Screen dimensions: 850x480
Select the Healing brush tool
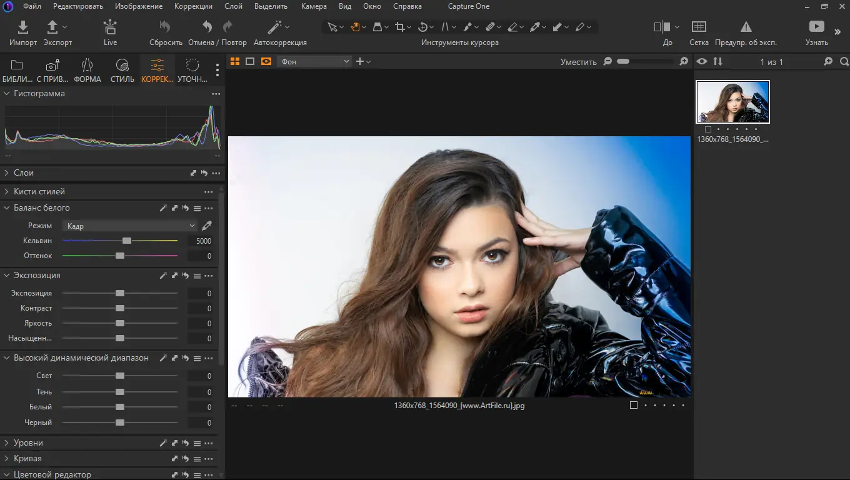tap(492, 27)
